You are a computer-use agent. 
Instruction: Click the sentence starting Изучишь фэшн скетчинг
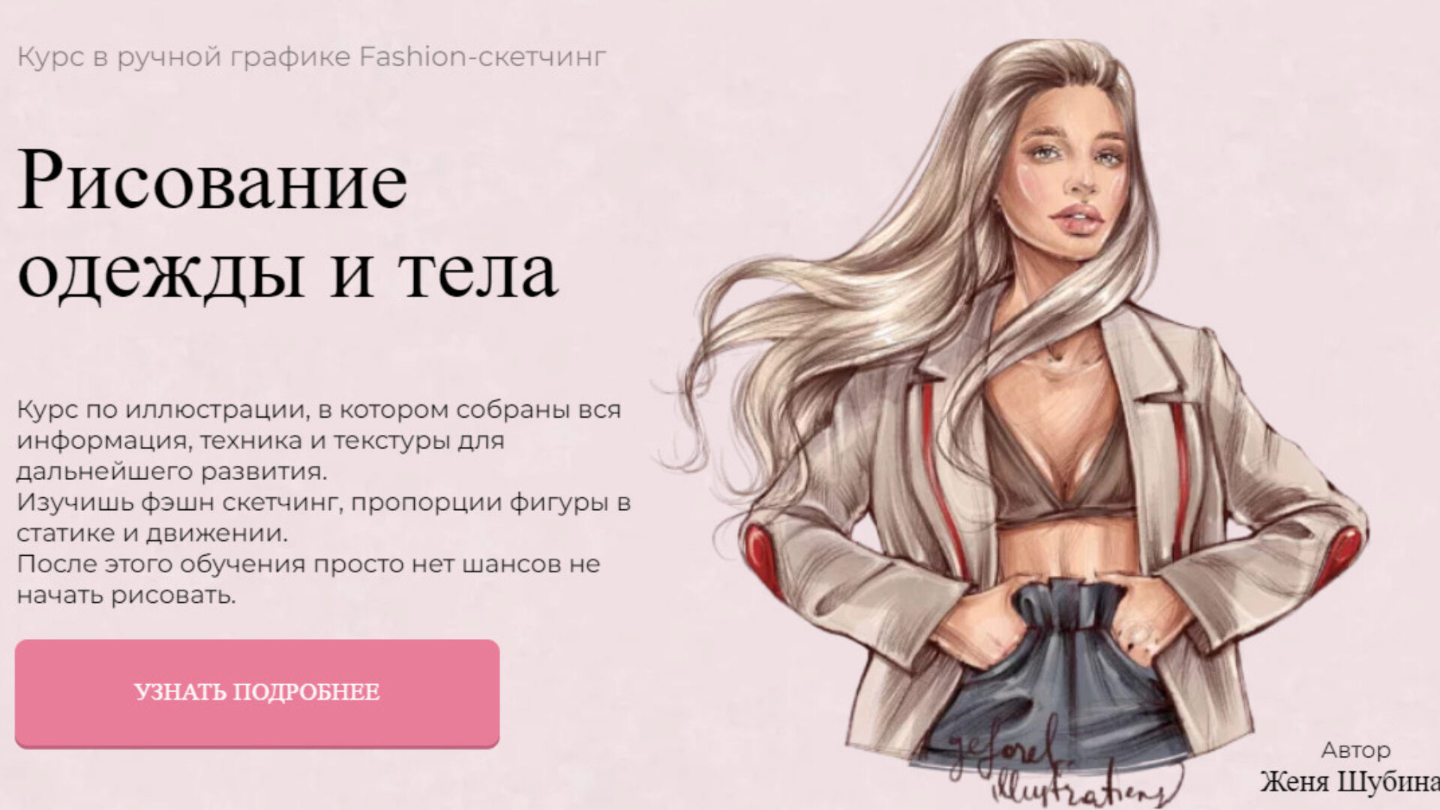[323, 517]
